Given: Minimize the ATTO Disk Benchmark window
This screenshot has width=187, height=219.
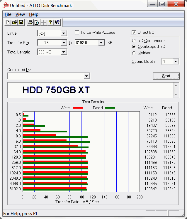Looking at the screenshot, I should pyautogui.click(x=152, y=4).
